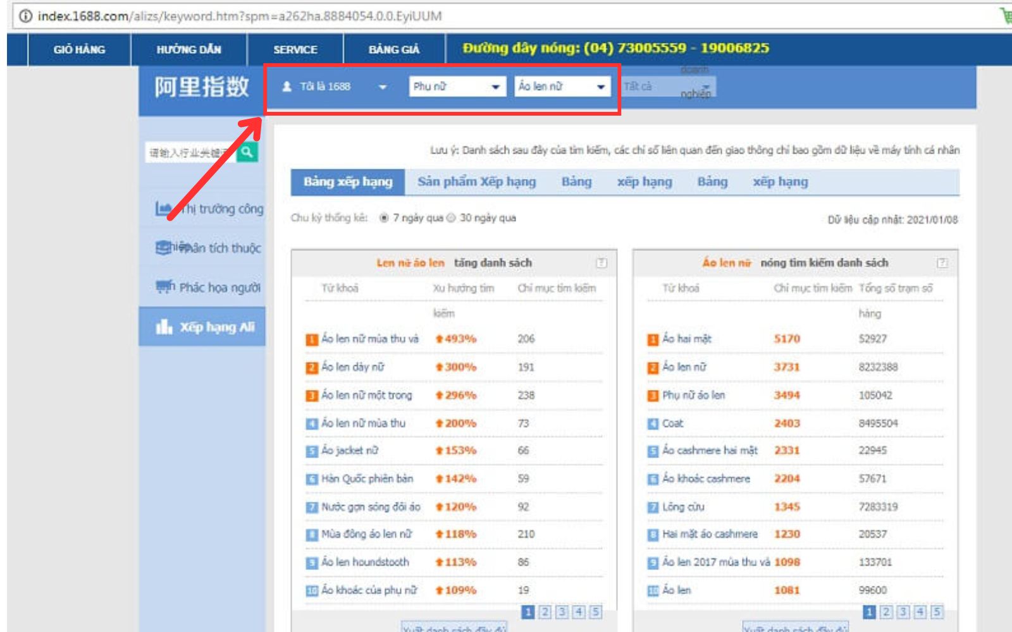Switch to the Sản phẩm Xếp hạng tab
This screenshot has height=632, width=1012.
(476, 182)
